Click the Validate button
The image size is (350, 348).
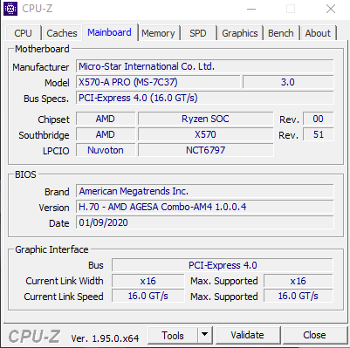247,335
